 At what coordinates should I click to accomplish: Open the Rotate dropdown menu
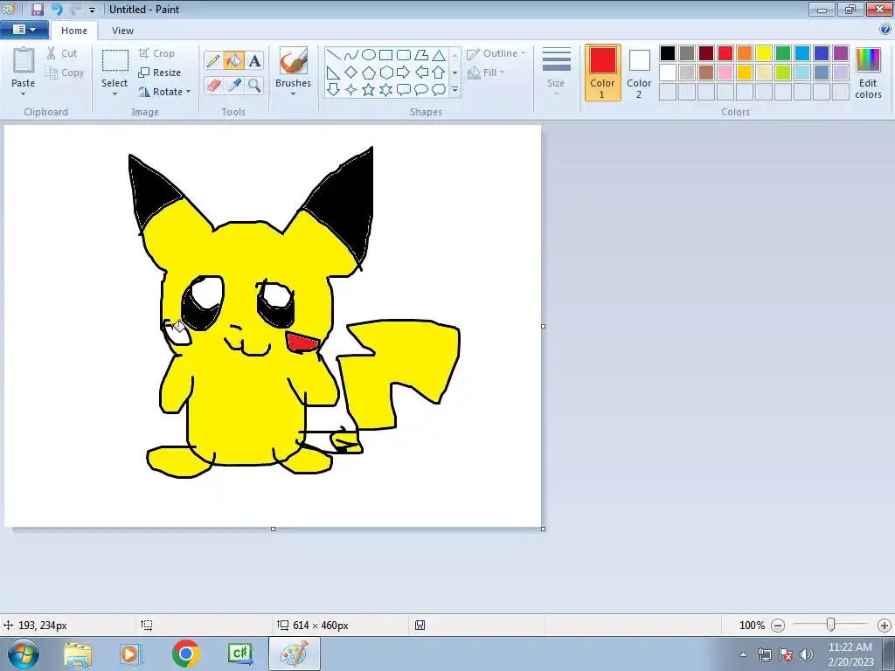165,92
